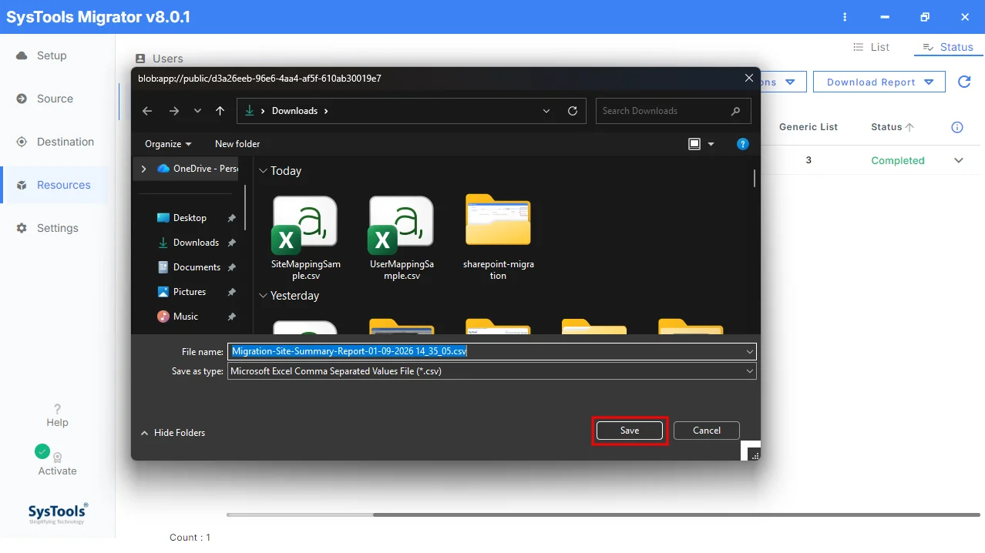This screenshot has height=553, width=985.
Task: Open Help in the sidebar
Action: [57, 415]
